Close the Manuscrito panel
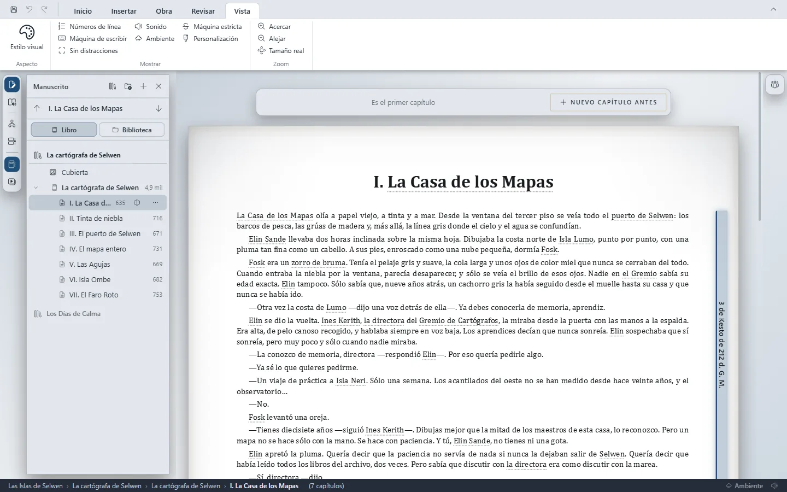This screenshot has height=492, width=787. pyautogui.click(x=158, y=86)
